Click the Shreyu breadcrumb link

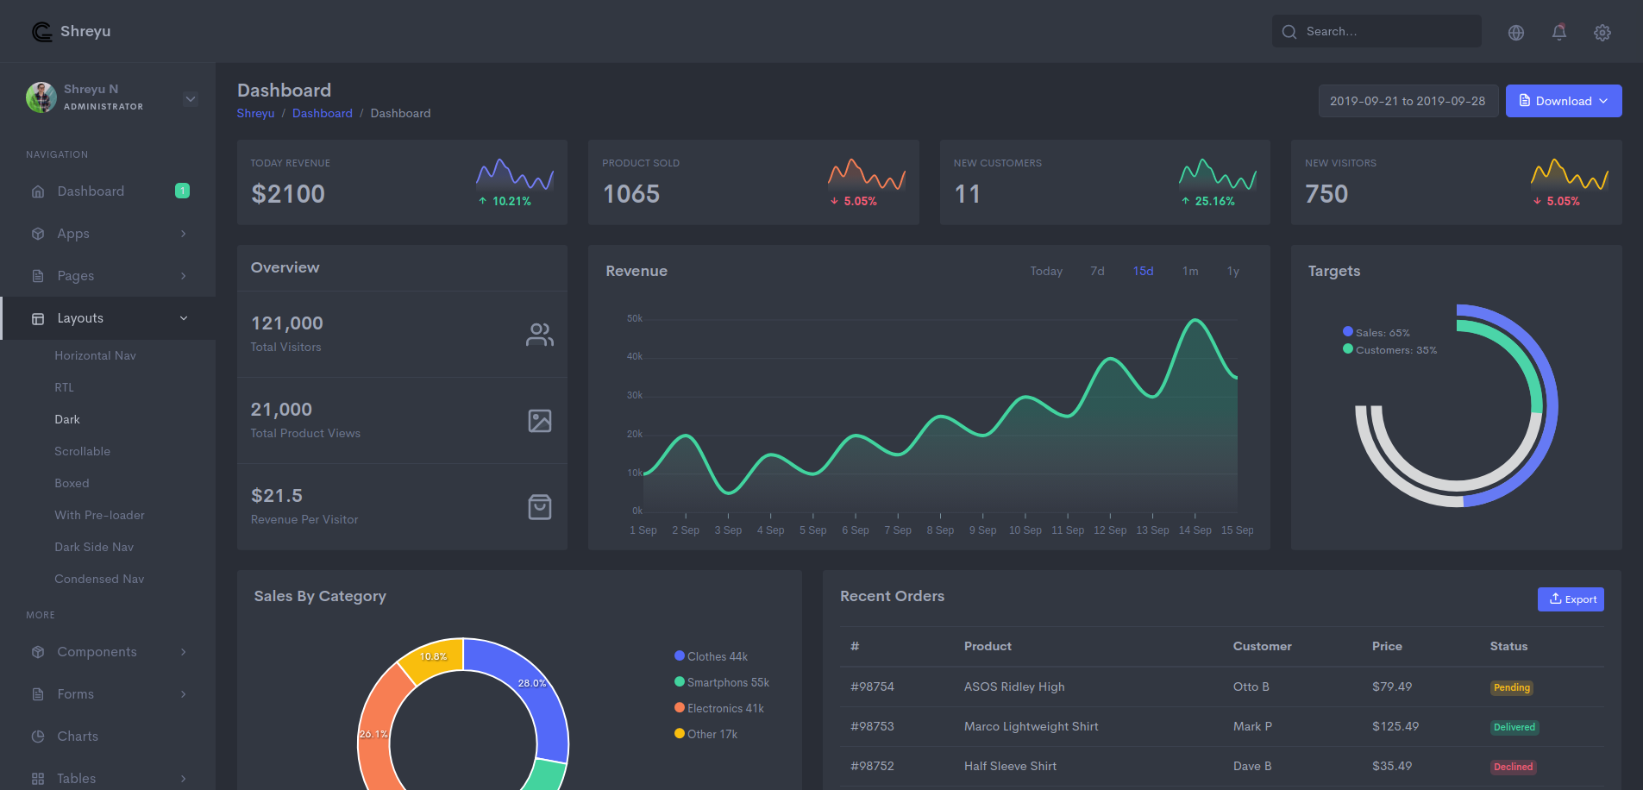point(256,113)
